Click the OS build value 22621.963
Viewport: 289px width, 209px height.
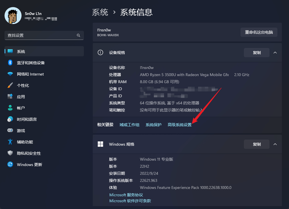148,180
